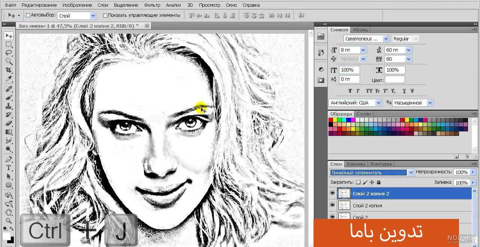
Task: Close the Без имени-1 document tab
Action: tap(147, 26)
